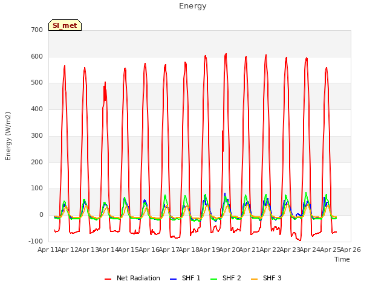Toggle SHF 2 legend entry
Screen dimensions: 387x290
[x=226, y=278]
